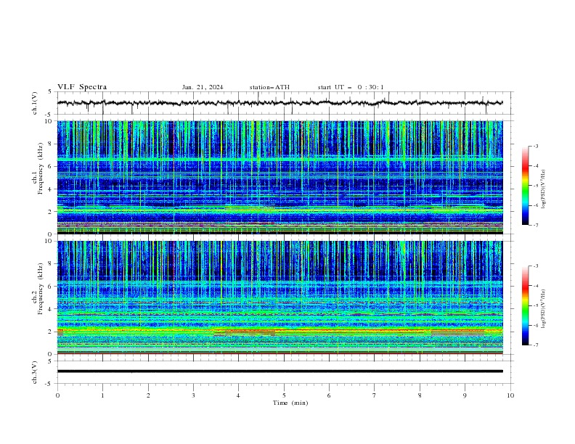
Task: Click the "-5" tick on ch.1 color bar
Action: [535, 186]
